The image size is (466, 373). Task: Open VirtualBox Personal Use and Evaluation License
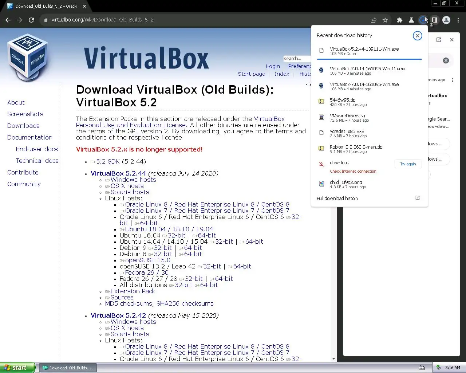pyautogui.click(x=180, y=122)
